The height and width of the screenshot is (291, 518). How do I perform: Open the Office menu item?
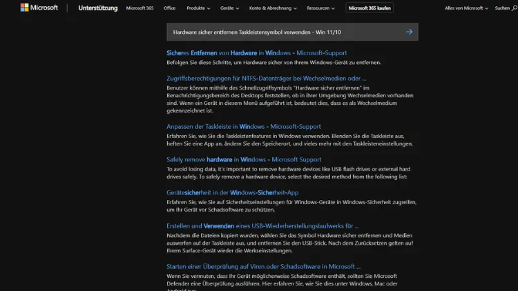[169, 8]
